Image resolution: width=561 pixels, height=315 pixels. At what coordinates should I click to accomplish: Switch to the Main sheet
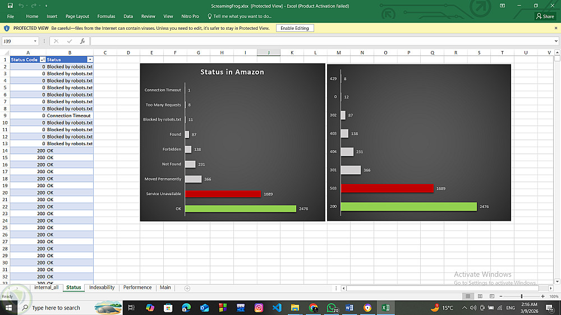(165, 288)
